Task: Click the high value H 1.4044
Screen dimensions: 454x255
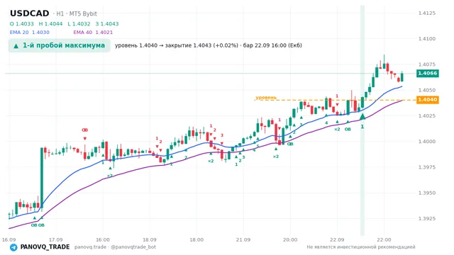Action: (50, 23)
